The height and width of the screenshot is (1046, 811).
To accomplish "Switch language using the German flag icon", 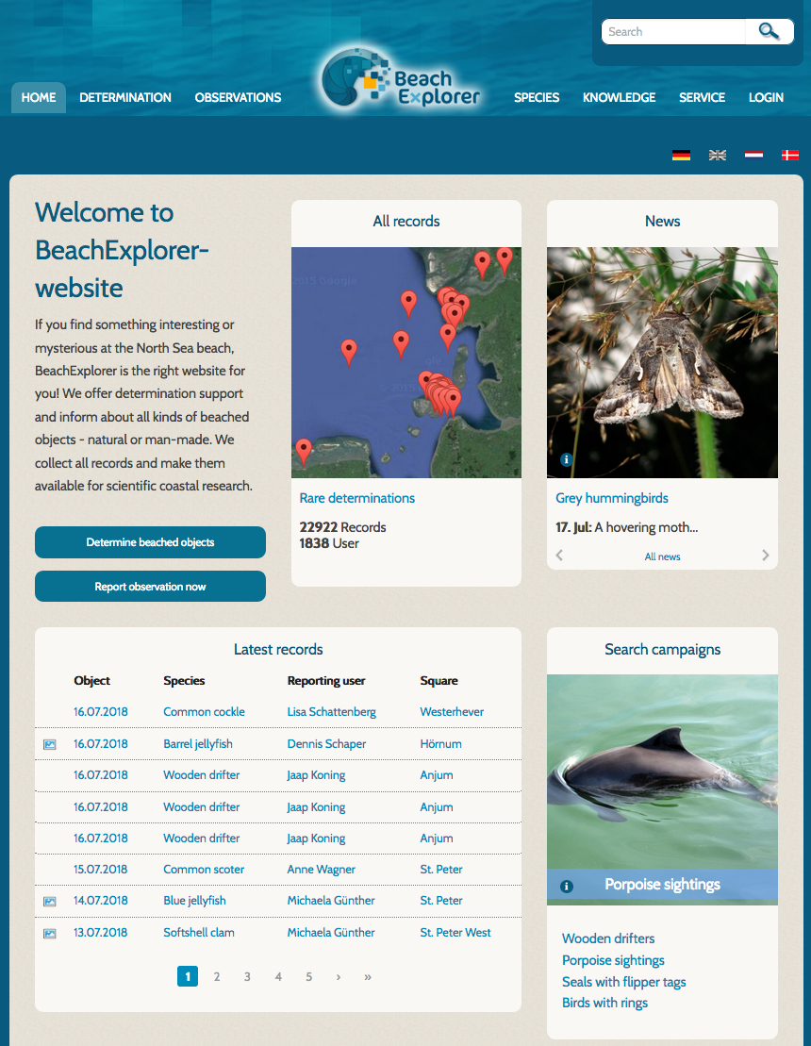I will (682, 155).
